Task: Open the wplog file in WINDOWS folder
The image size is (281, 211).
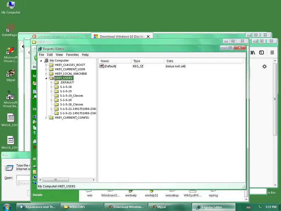Action: tap(213, 194)
